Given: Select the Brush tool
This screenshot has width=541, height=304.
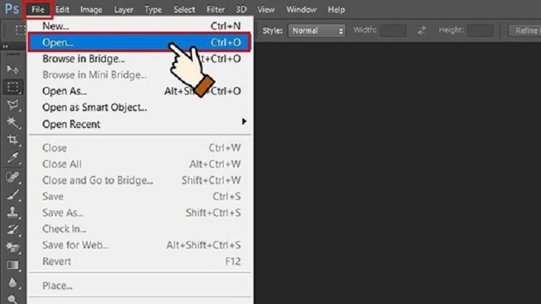Looking at the screenshot, I should pos(13,195).
